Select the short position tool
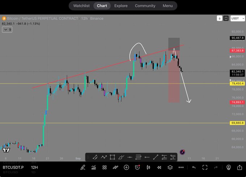The width and height of the screenshot is (246, 177). [x=173, y=157]
